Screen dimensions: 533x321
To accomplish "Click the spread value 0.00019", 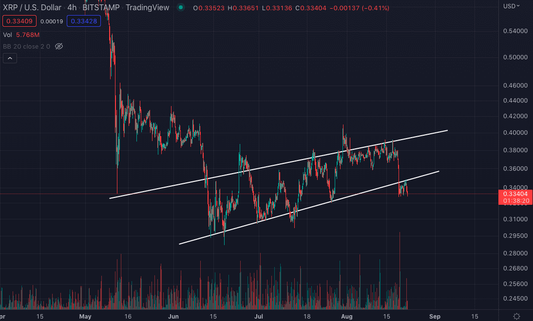I will pyautogui.click(x=52, y=21).
